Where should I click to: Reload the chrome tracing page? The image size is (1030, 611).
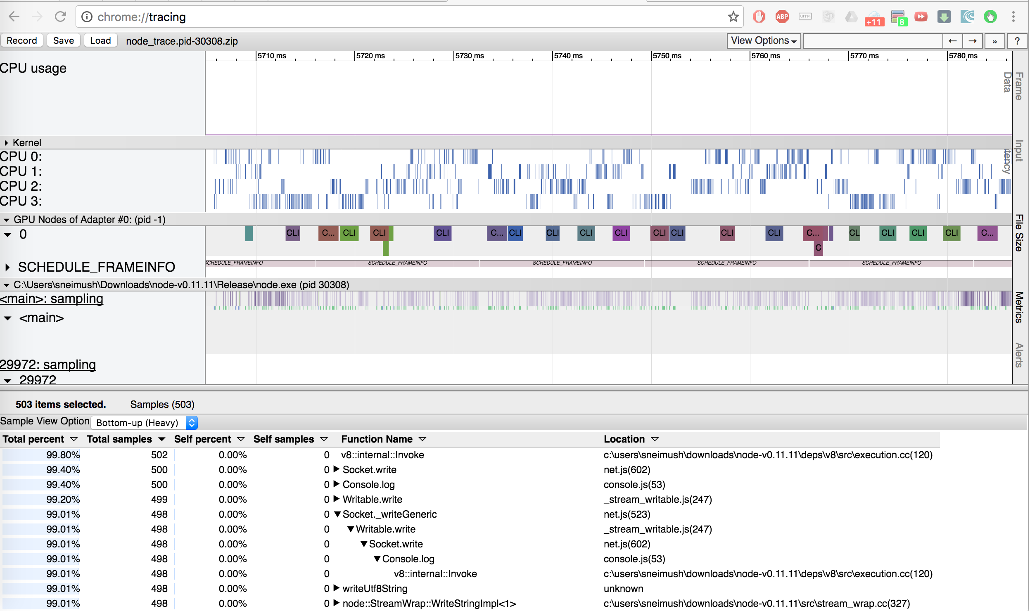coord(61,17)
